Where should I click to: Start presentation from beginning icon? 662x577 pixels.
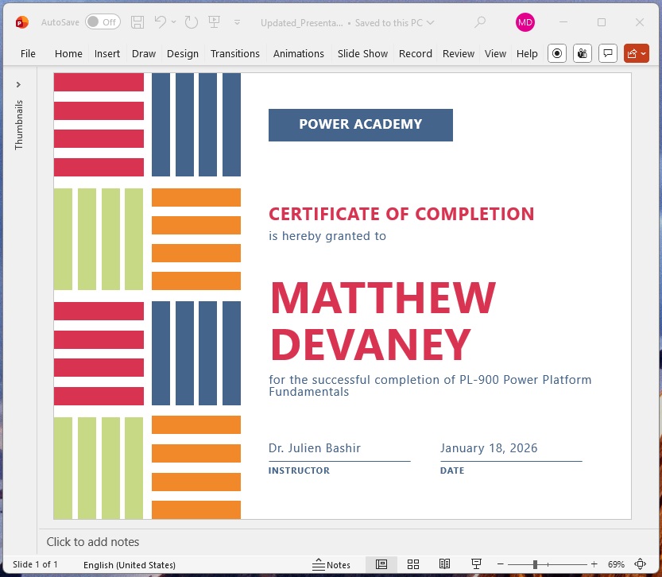(215, 22)
